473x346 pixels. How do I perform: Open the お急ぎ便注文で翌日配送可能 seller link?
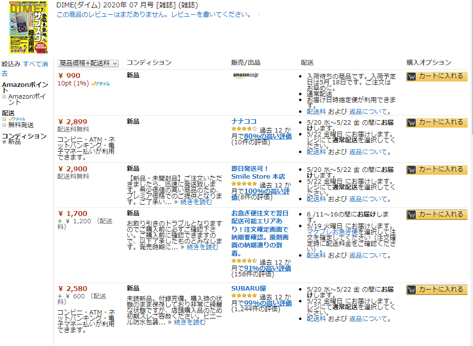[x=260, y=233]
